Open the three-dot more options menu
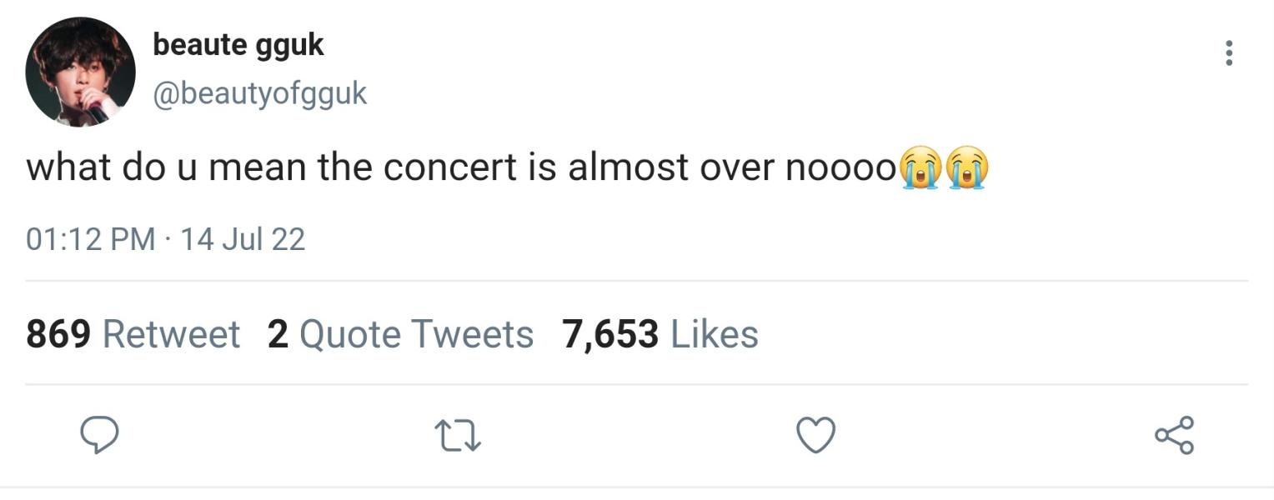 [1227, 53]
